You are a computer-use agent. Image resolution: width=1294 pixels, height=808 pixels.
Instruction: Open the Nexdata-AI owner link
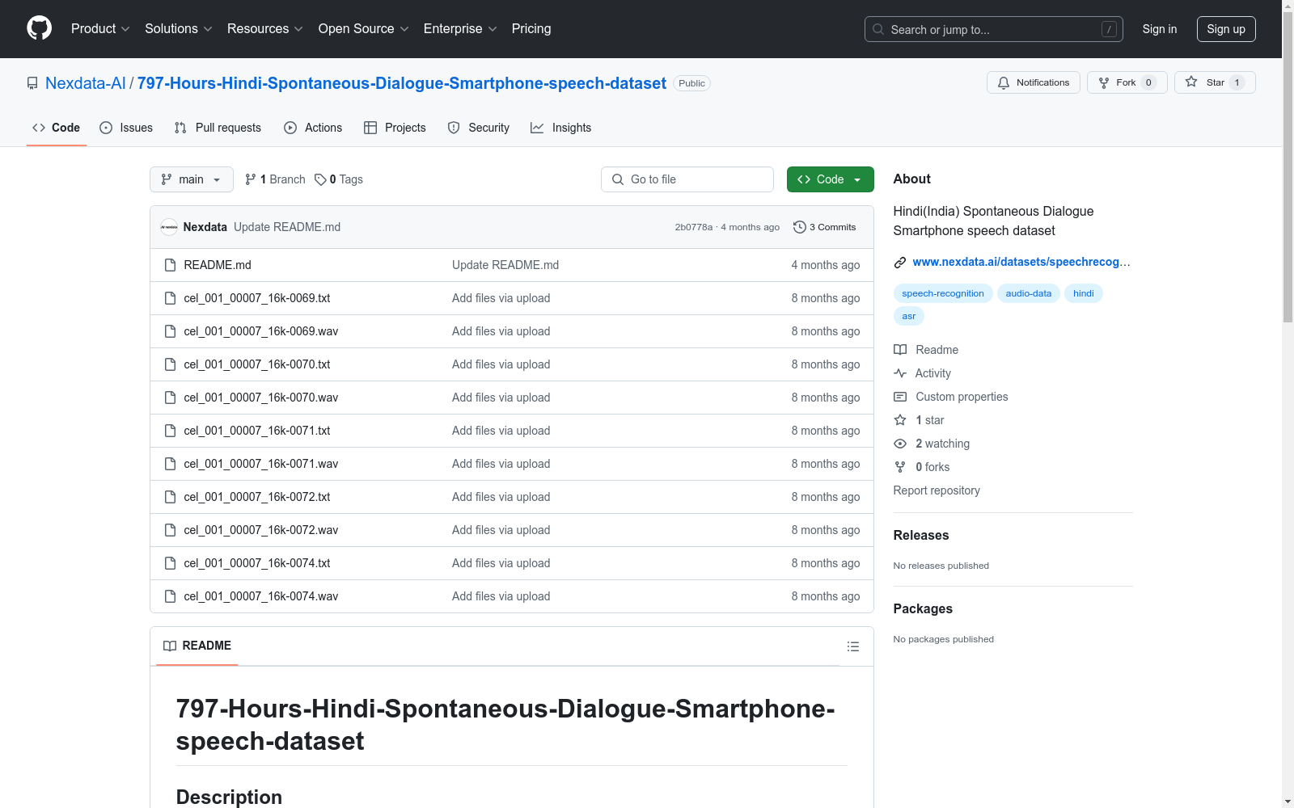pyautogui.click(x=86, y=83)
